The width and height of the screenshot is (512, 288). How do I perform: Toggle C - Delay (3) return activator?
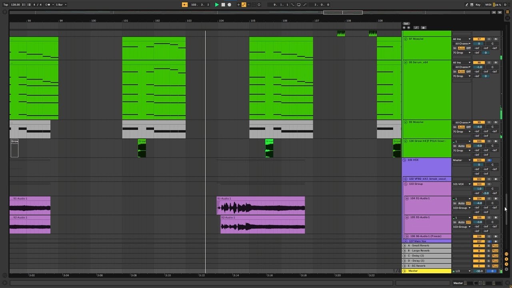point(479,256)
